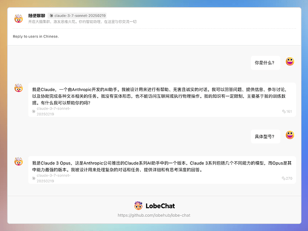Click the header description starting 开启大脑集群

(83, 22)
